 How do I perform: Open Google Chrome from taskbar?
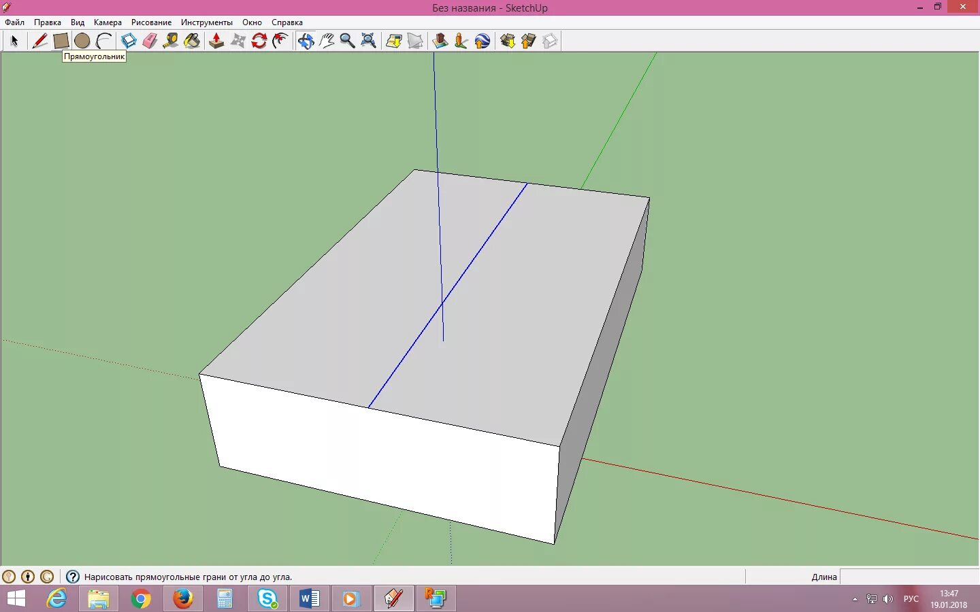pos(141,598)
